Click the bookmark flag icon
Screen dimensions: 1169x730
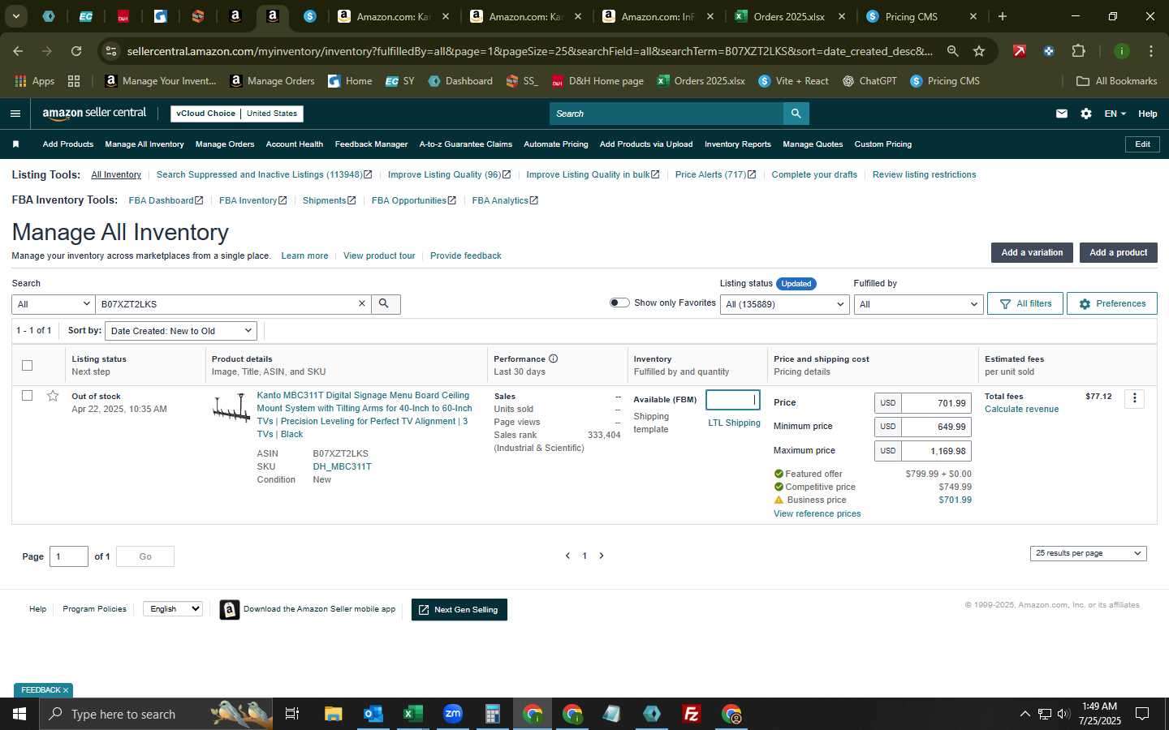(x=15, y=144)
